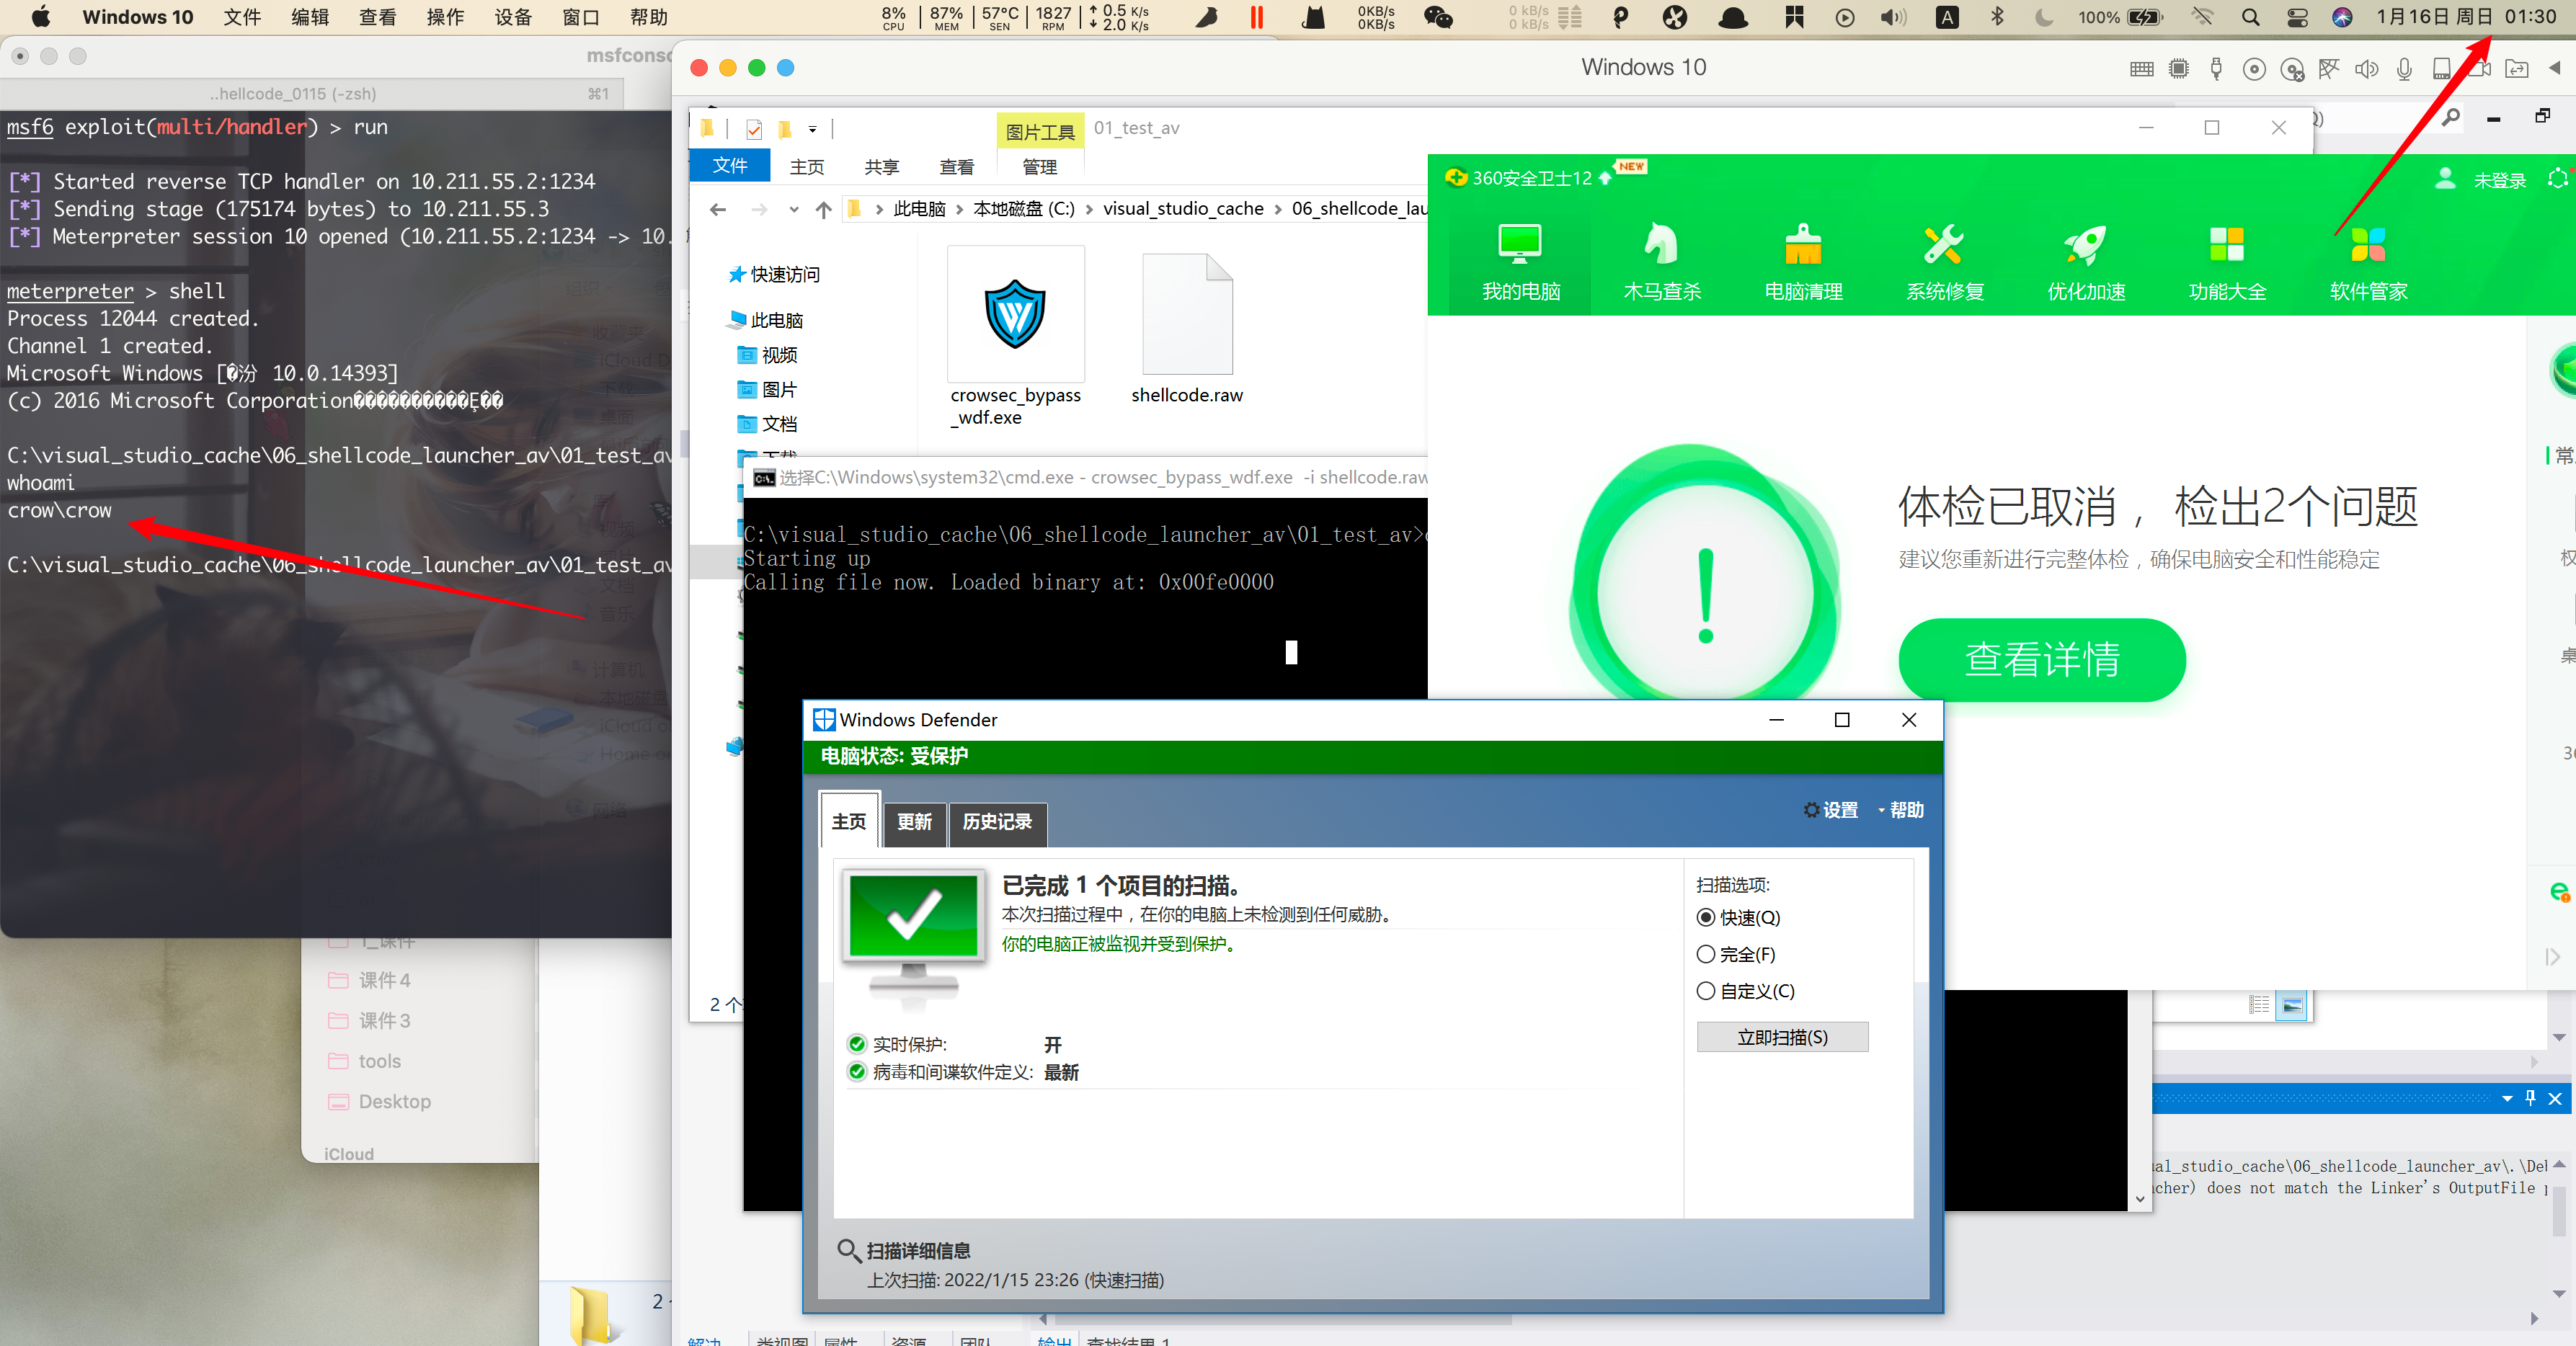Open 软件管家 software manager
2576x1346 pixels.
[2369, 262]
